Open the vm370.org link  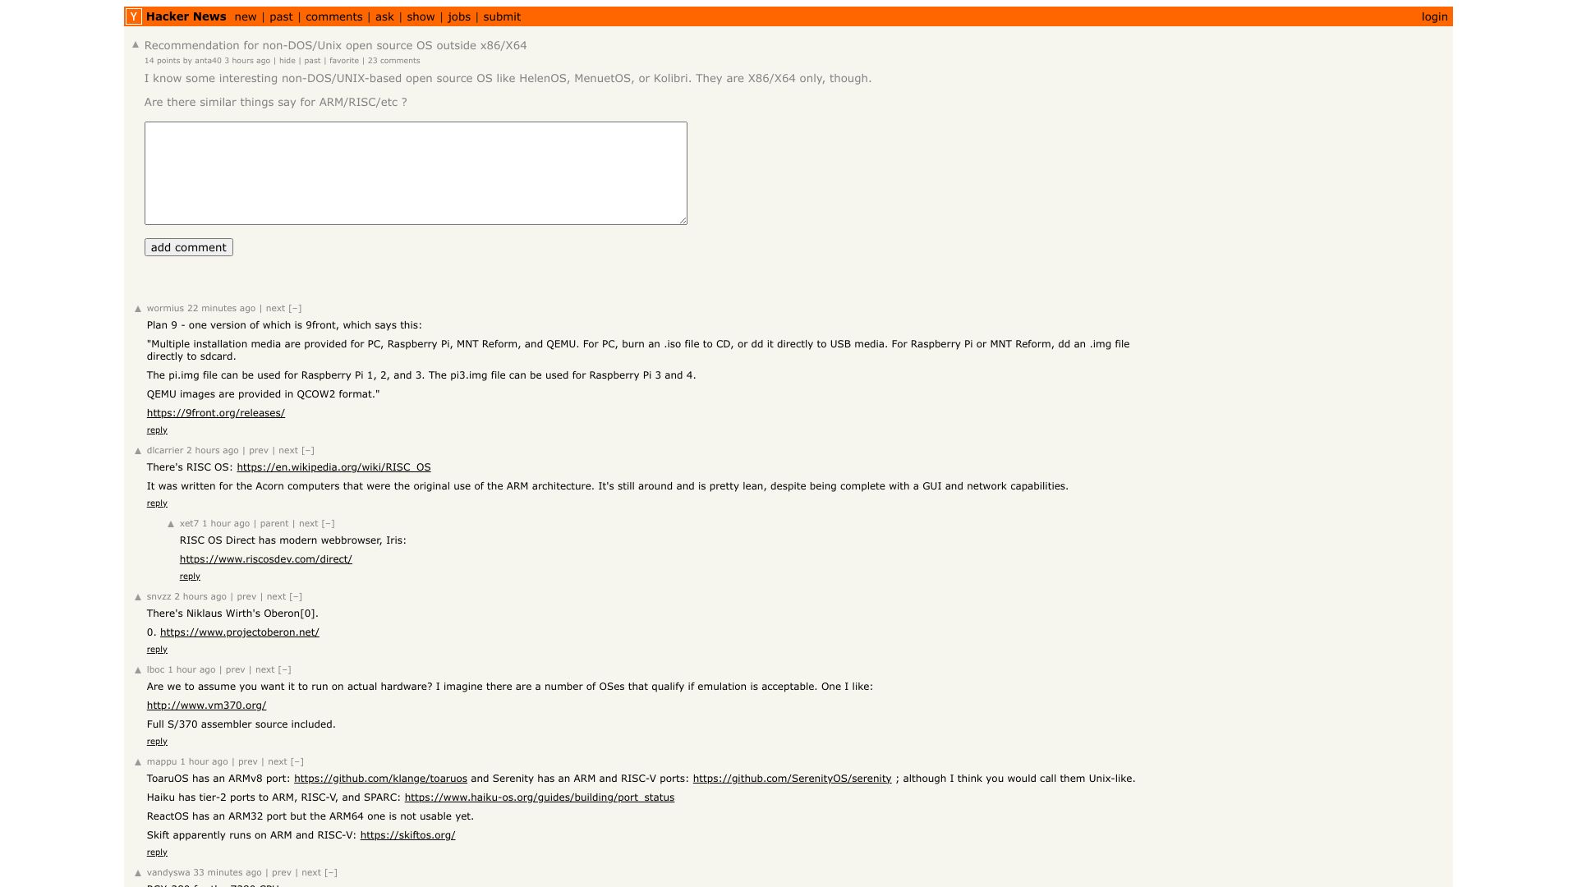tap(206, 705)
